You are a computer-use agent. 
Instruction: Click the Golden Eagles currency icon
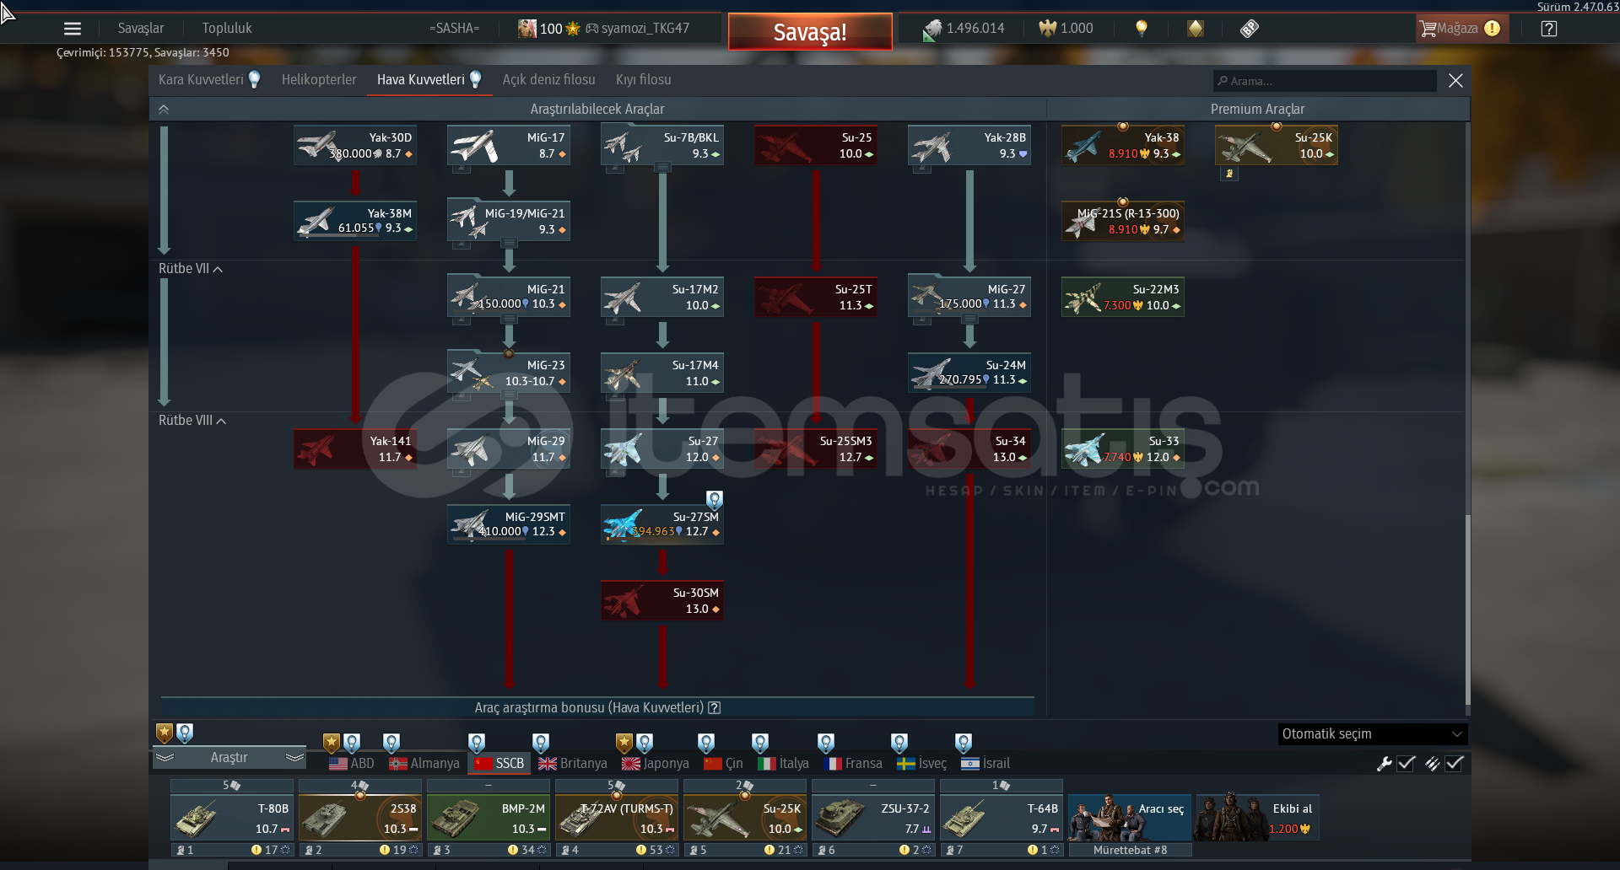coord(1048,29)
